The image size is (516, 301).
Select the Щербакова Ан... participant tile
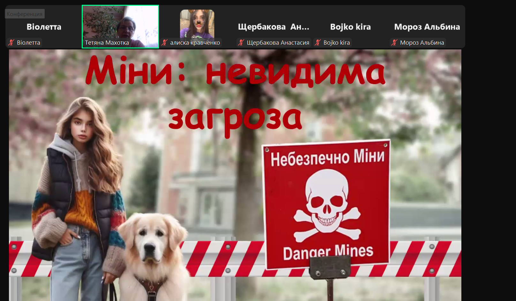click(274, 27)
